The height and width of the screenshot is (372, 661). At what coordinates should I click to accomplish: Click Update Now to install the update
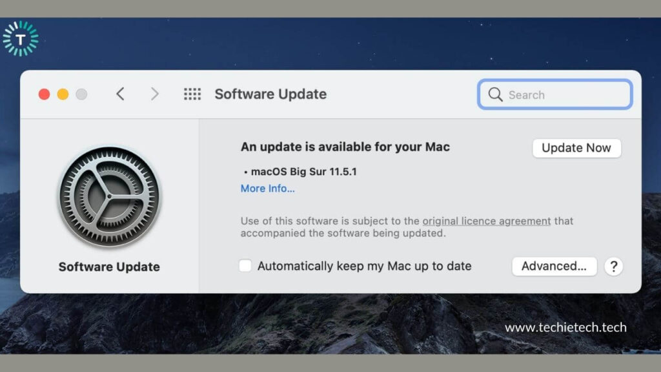[x=576, y=148]
